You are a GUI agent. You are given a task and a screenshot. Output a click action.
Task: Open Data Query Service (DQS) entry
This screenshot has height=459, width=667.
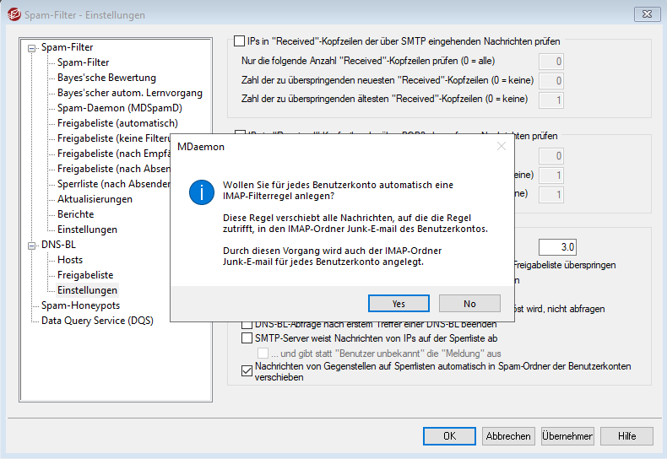[97, 321]
